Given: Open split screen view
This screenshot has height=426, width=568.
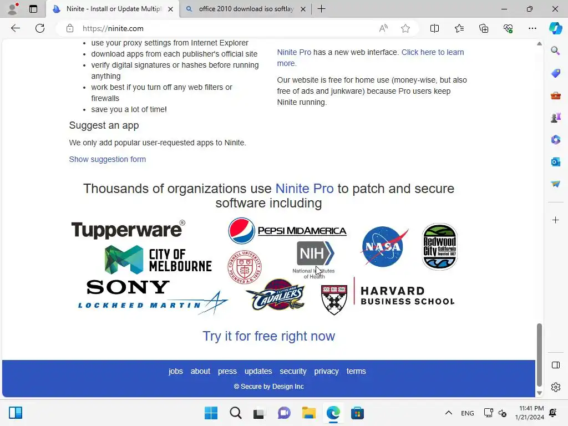Looking at the screenshot, I should (434, 28).
